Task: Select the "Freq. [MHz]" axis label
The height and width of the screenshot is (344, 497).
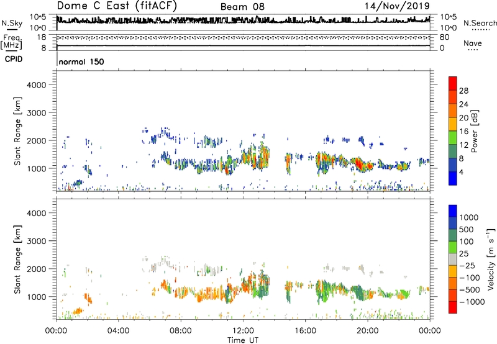Action: (11, 42)
